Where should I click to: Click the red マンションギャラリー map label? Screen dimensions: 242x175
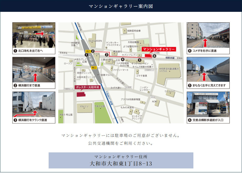click(x=159, y=49)
